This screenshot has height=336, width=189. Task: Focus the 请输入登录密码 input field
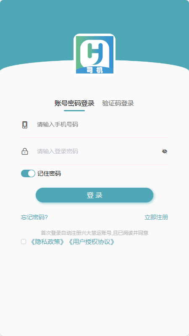[97, 152]
